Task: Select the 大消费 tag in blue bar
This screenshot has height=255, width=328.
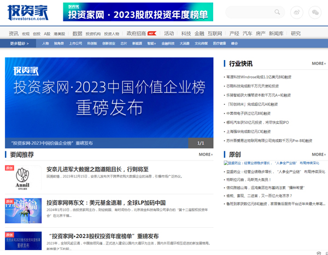Action: pyautogui.click(x=185, y=44)
